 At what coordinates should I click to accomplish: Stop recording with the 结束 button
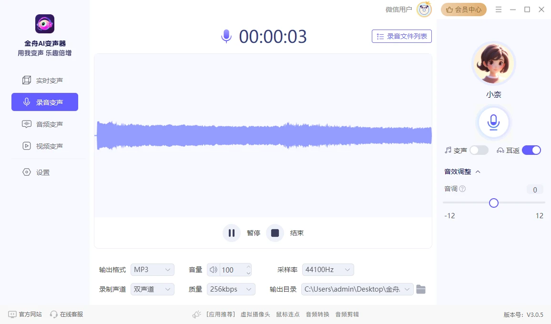[x=275, y=233]
